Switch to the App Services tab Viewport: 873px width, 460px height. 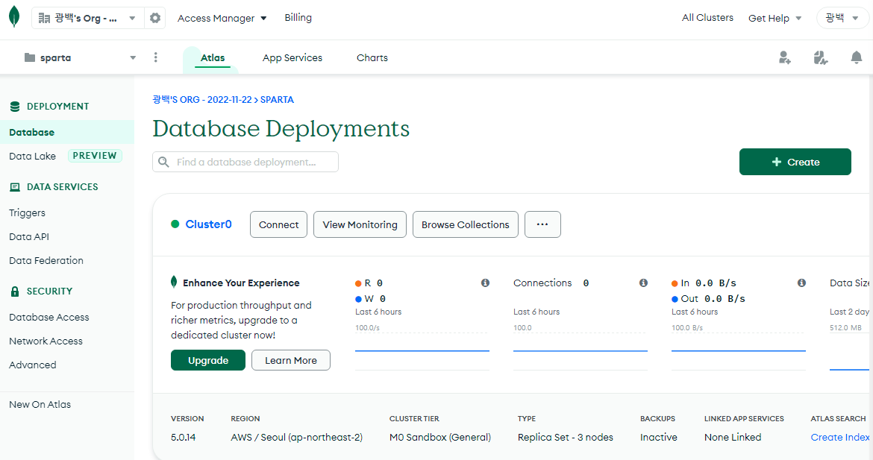[x=292, y=57]
